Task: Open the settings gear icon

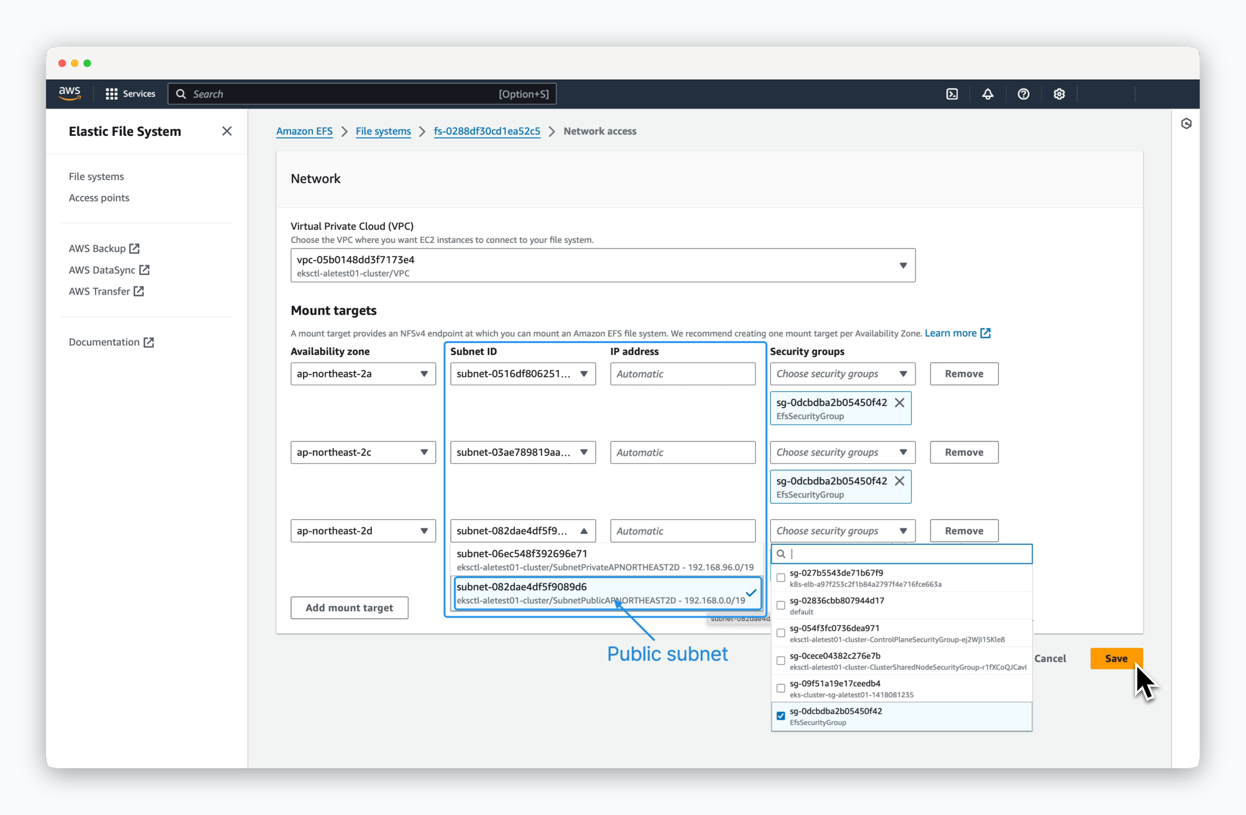Action: click(1058, 94)
